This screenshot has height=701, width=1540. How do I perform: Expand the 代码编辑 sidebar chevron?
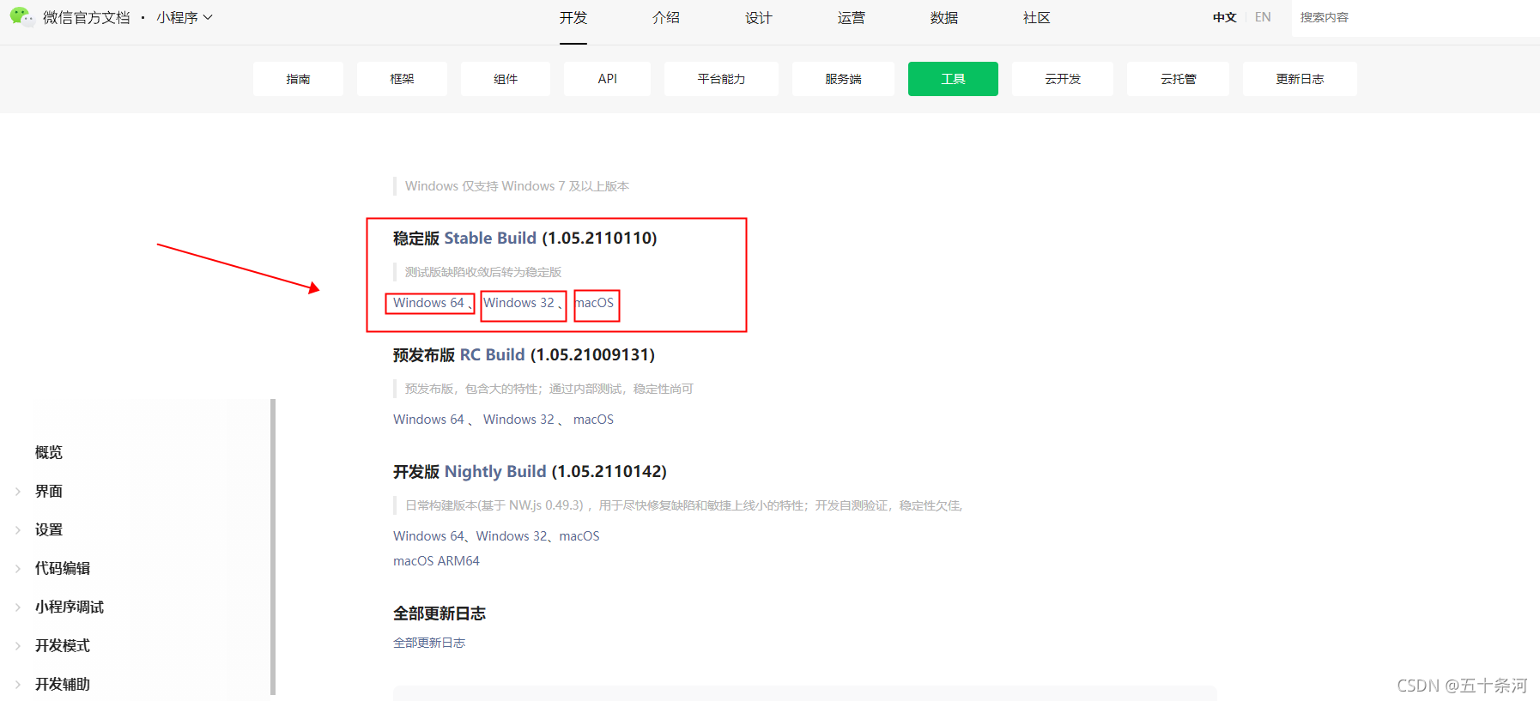(x=18, y=569)
